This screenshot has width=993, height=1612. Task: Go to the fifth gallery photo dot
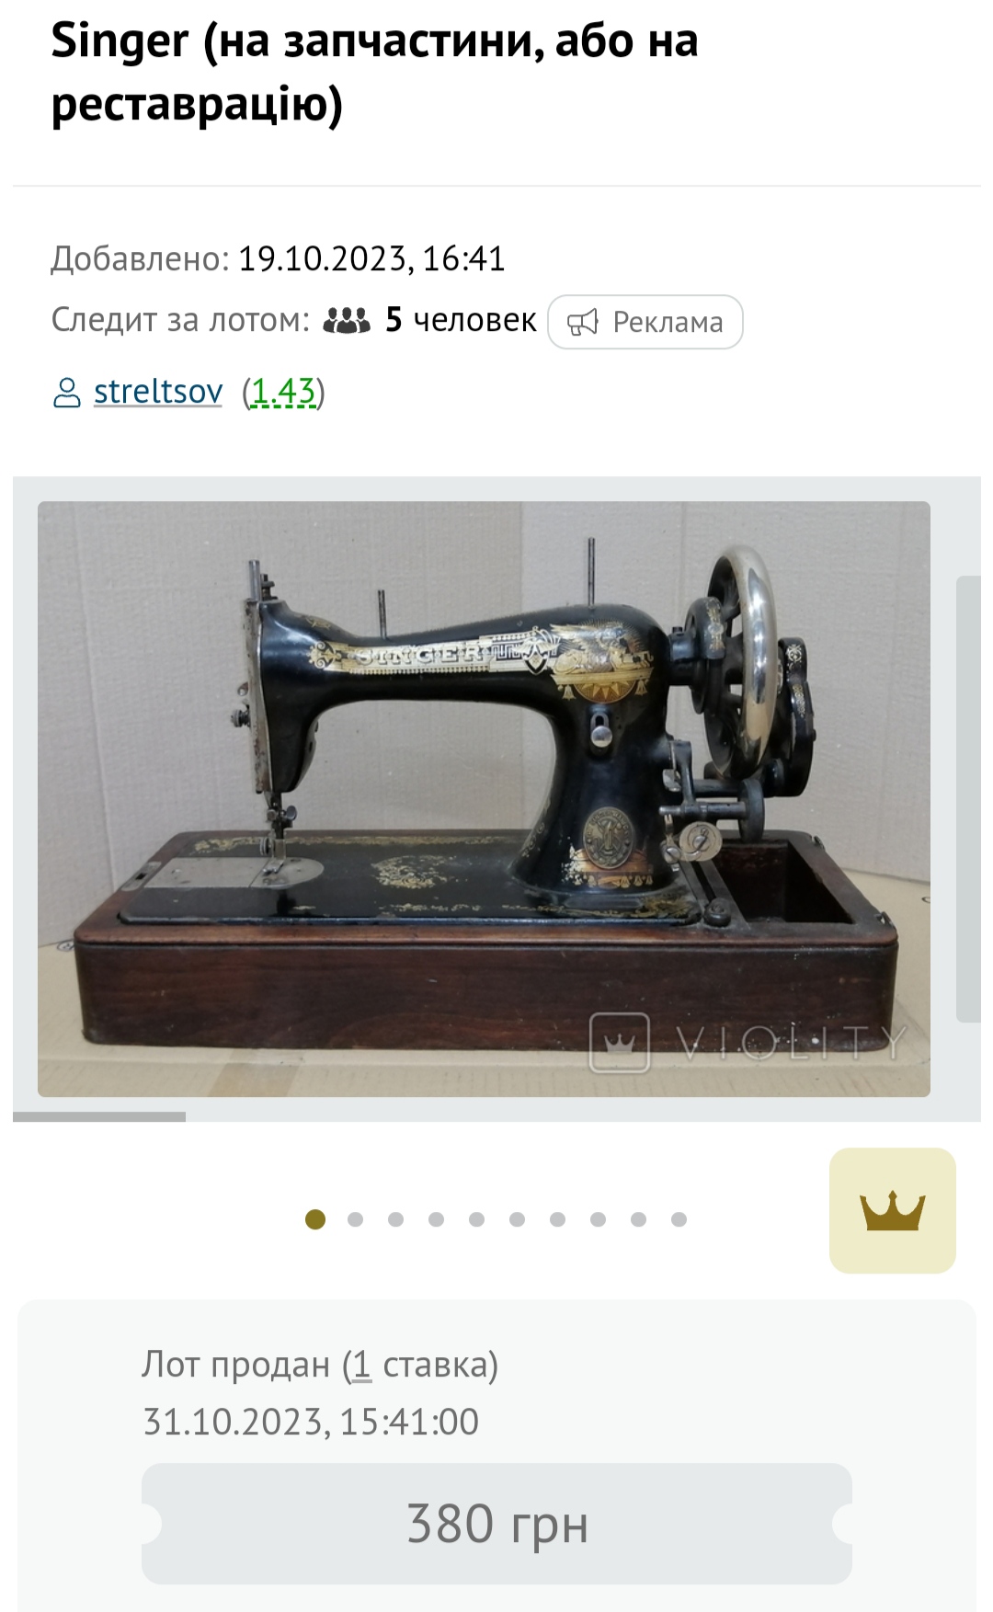[476, 1219]
